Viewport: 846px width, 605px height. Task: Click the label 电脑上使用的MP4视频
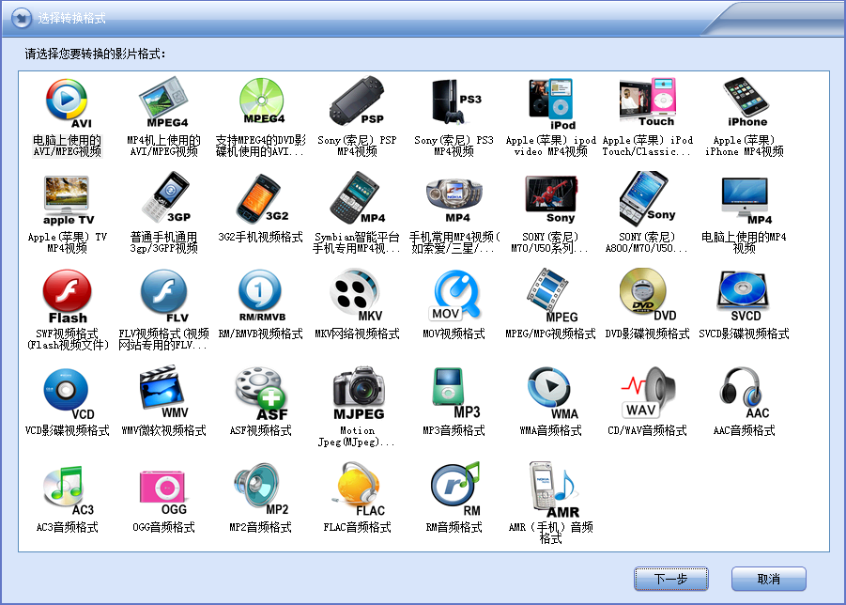click(744, 242)
